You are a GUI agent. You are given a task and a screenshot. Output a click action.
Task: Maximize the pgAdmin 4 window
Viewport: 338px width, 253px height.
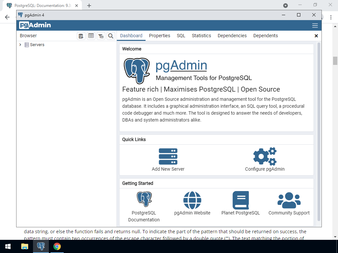[299, 15]
